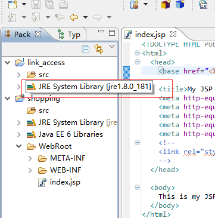Fold the comment block in editor

tap(137, 143)
